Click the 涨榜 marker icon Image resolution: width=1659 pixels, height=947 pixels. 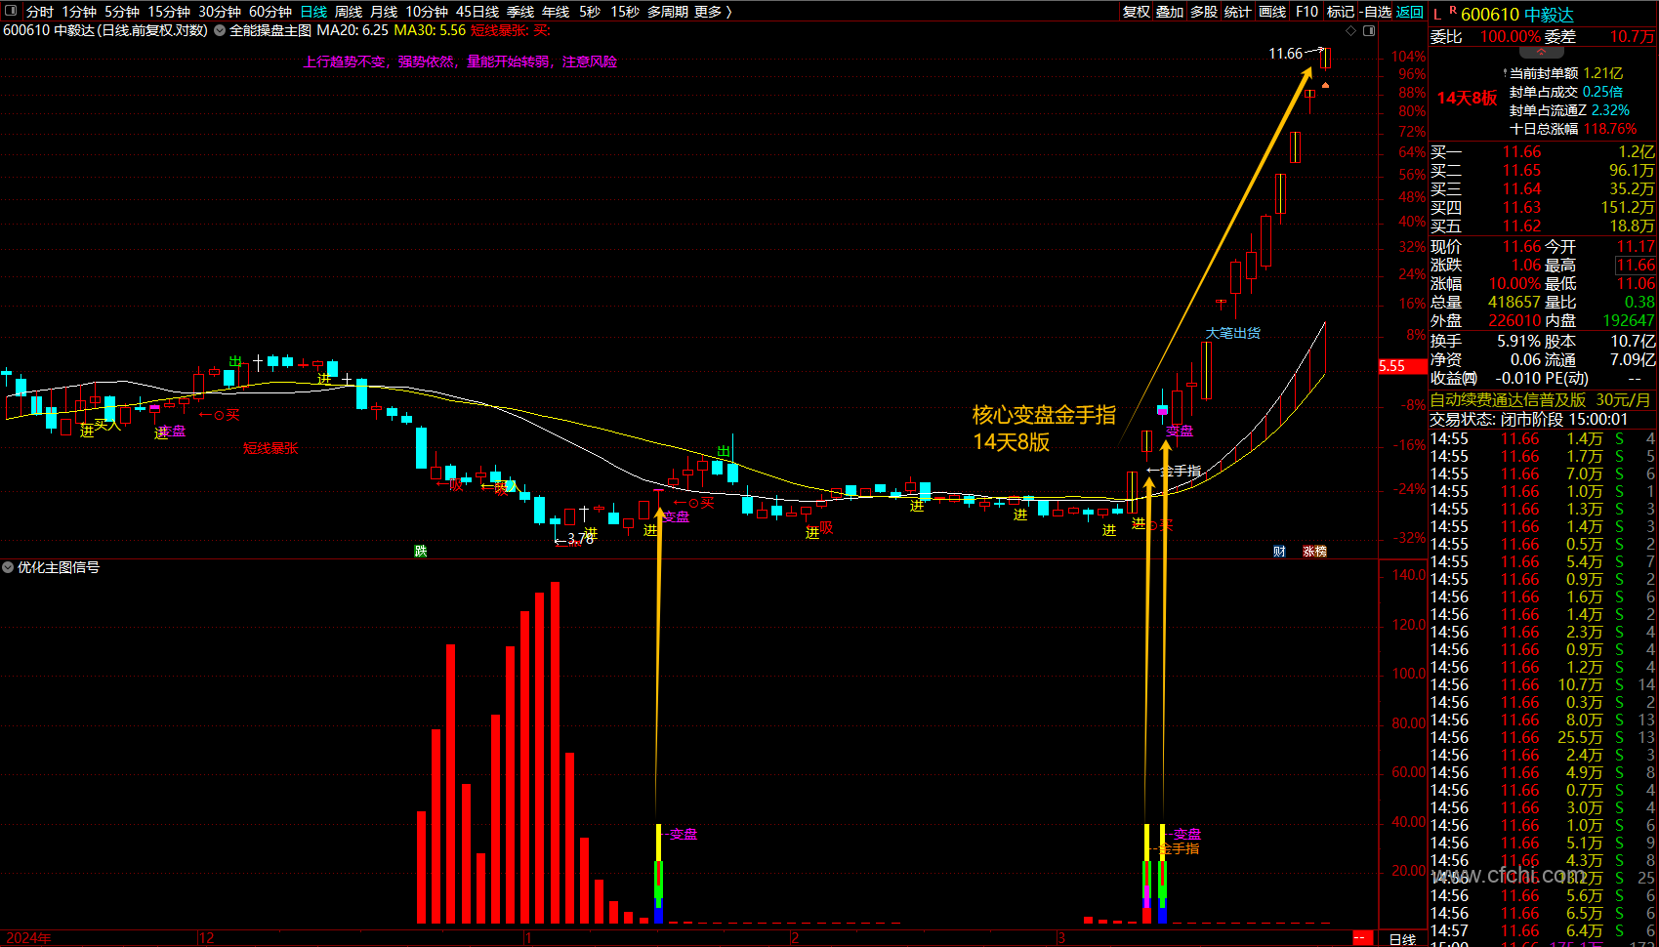click(x=1314, y=552)
